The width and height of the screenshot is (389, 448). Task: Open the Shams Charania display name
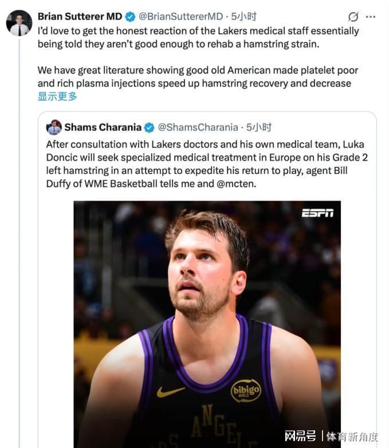[x=103, y=127]
